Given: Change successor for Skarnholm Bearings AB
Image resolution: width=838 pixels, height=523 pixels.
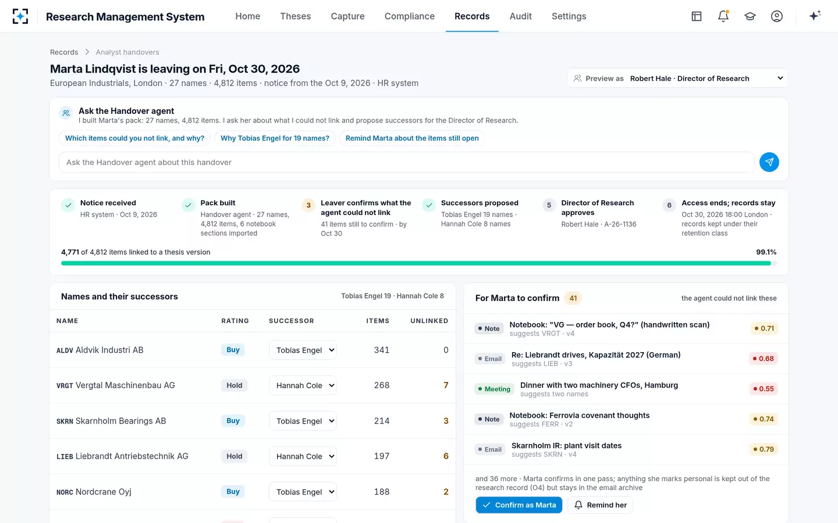Looking at the screenshot, I should pos(303,421).
